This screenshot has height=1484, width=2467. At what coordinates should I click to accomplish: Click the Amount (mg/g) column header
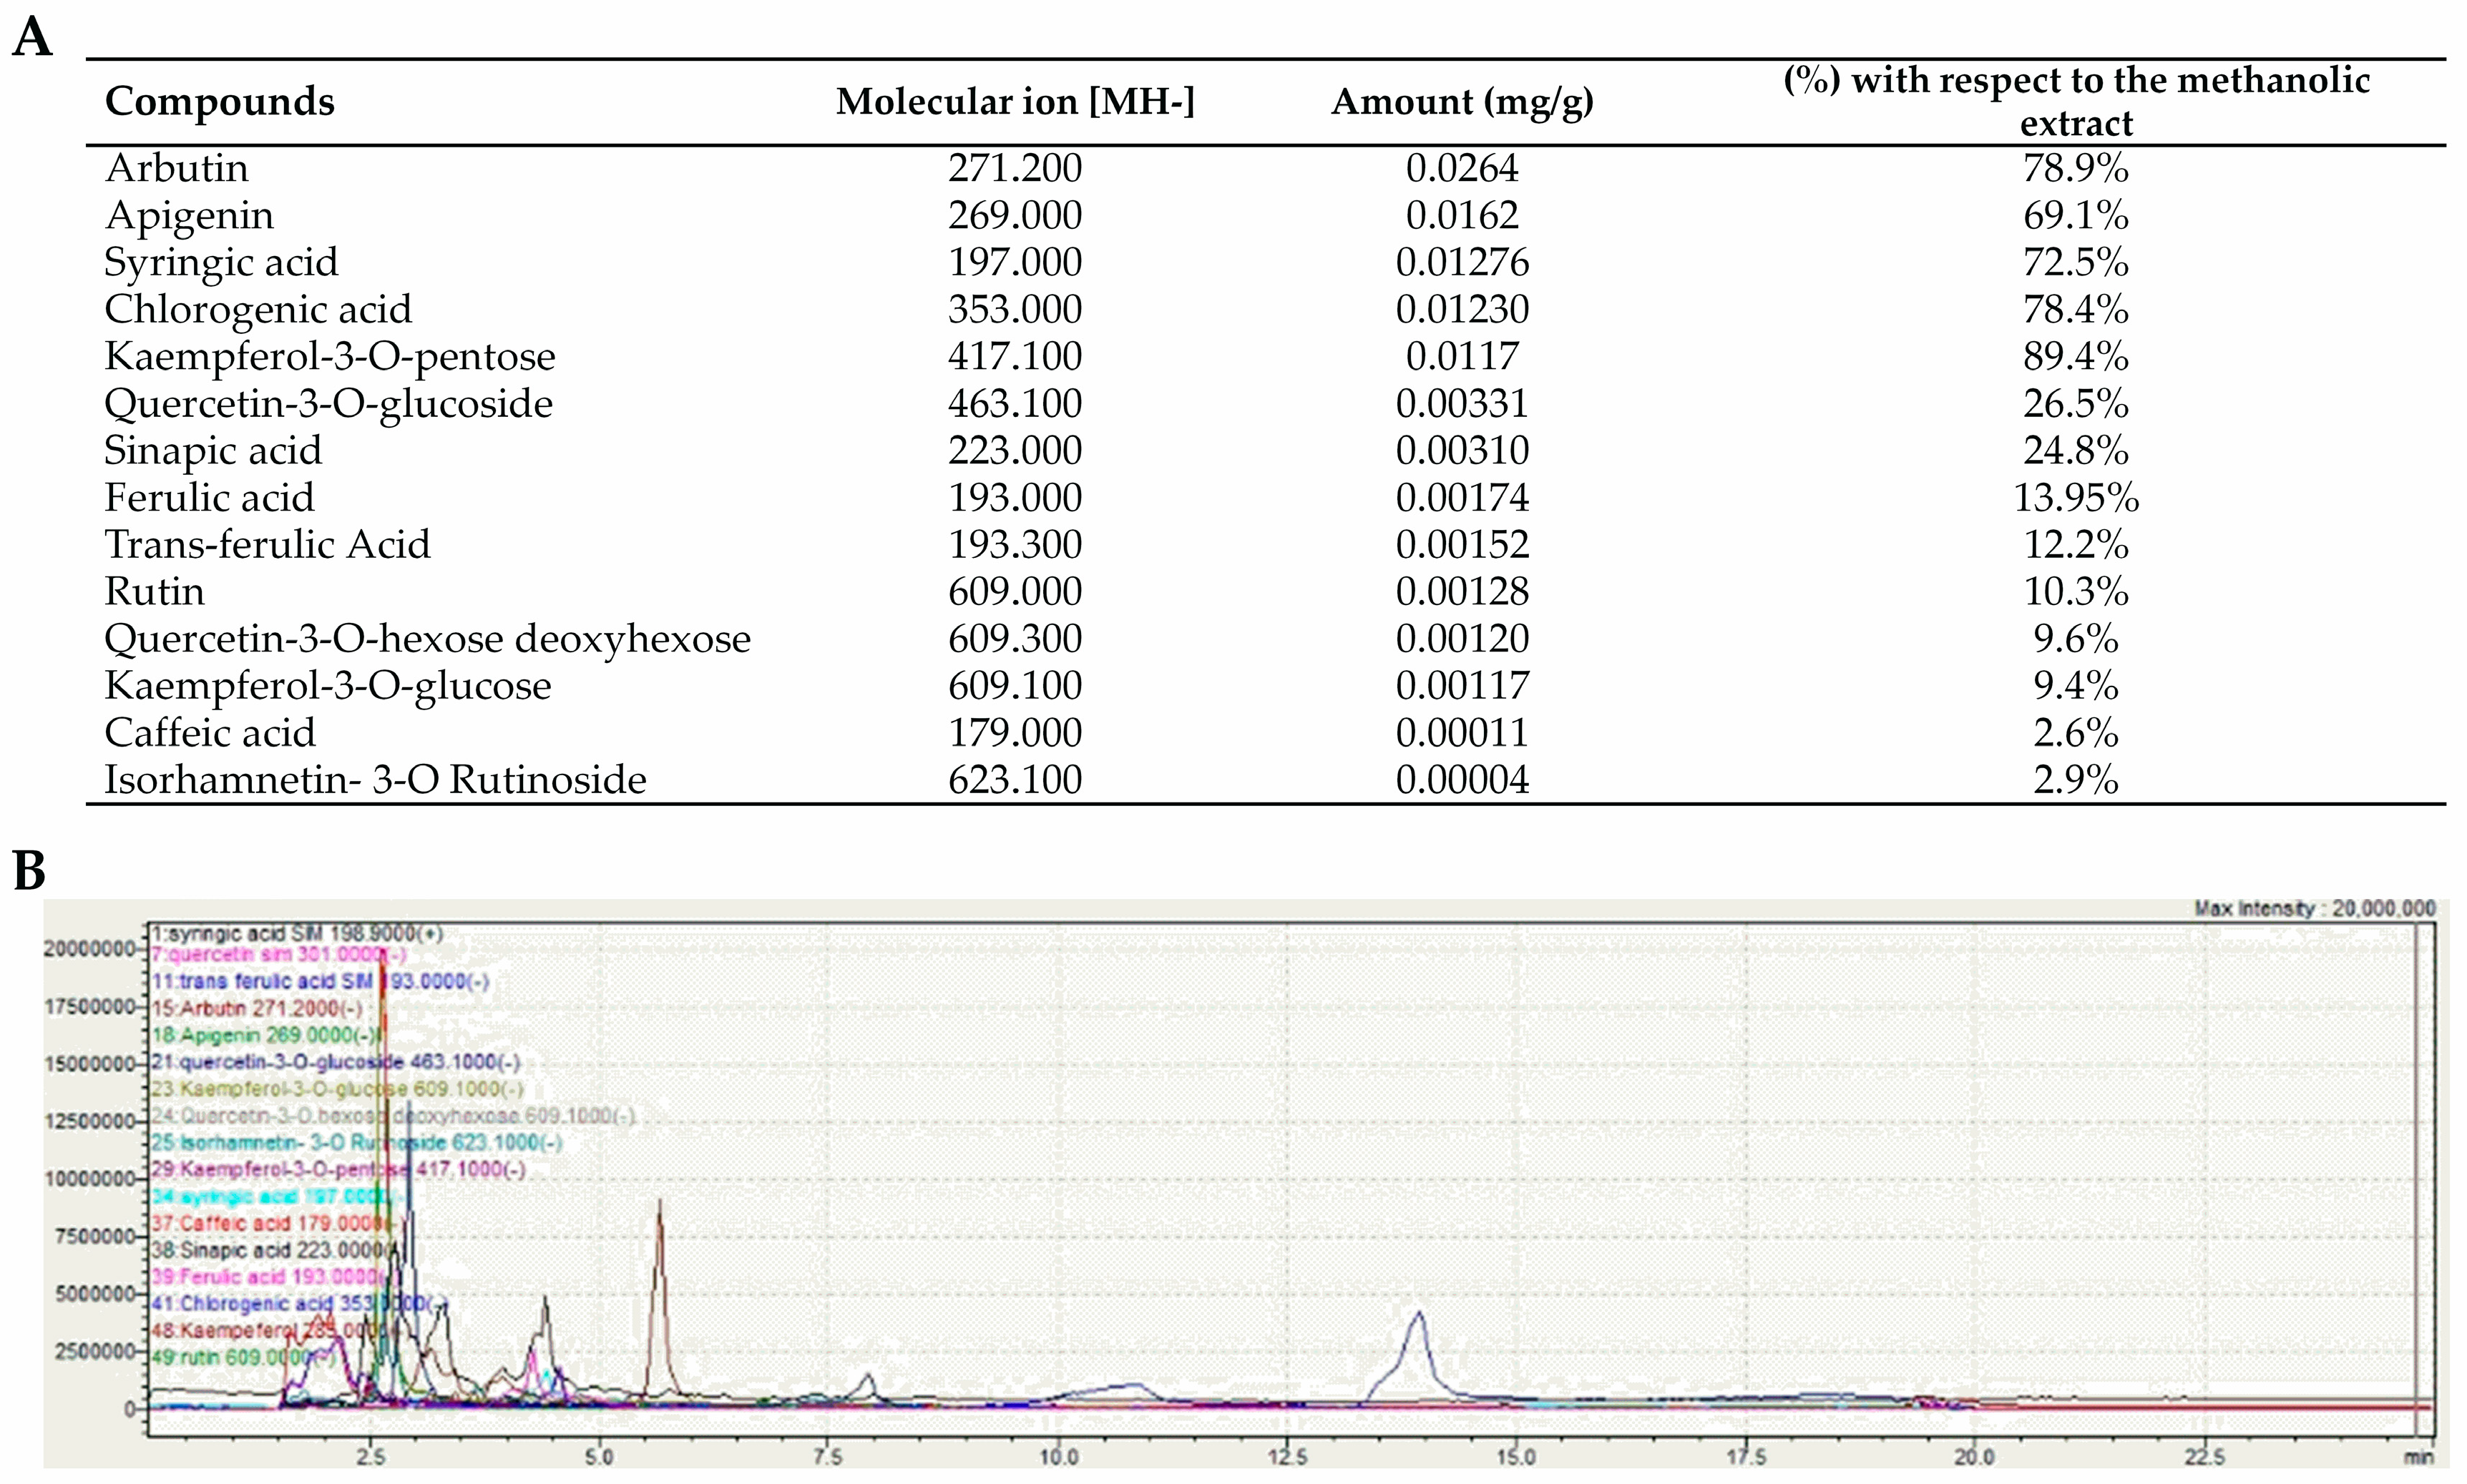click(1462, 101)
